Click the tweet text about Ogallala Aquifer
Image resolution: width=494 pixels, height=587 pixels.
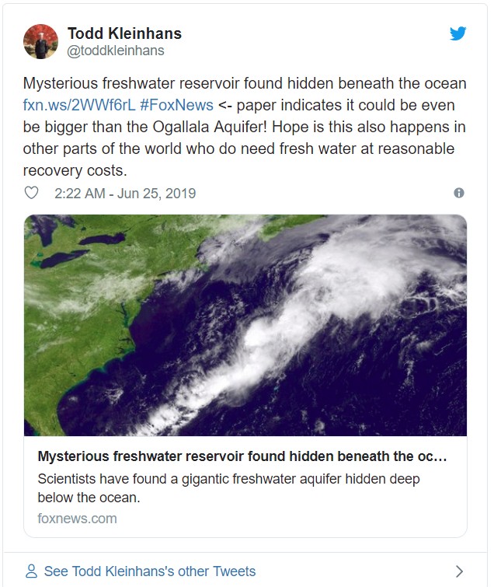245,127
